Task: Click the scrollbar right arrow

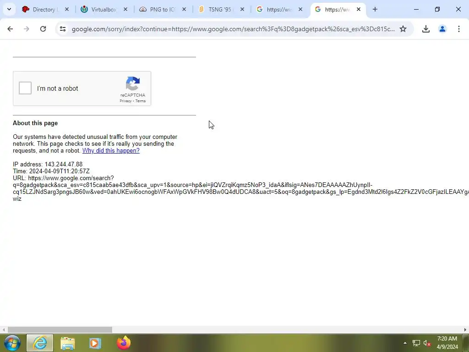Action: pos(465,330)
